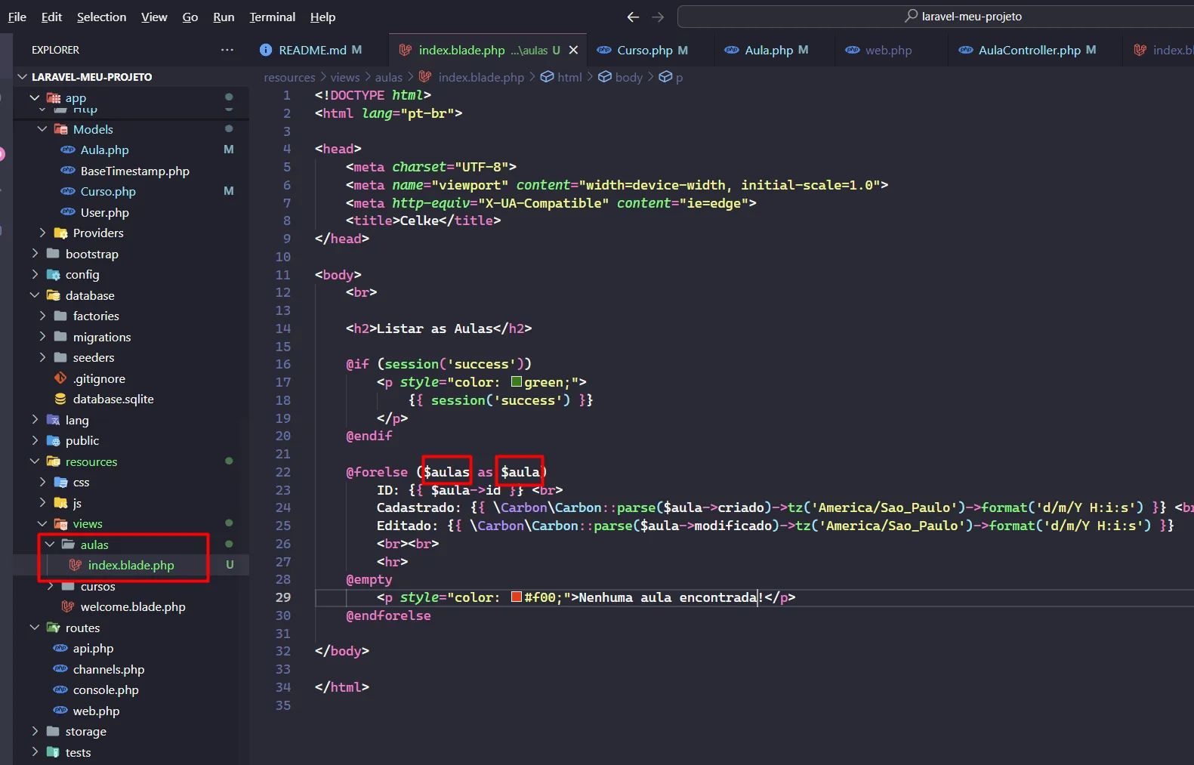
Task: Click the README.md info icon in tab
Action: click(266, 50)
